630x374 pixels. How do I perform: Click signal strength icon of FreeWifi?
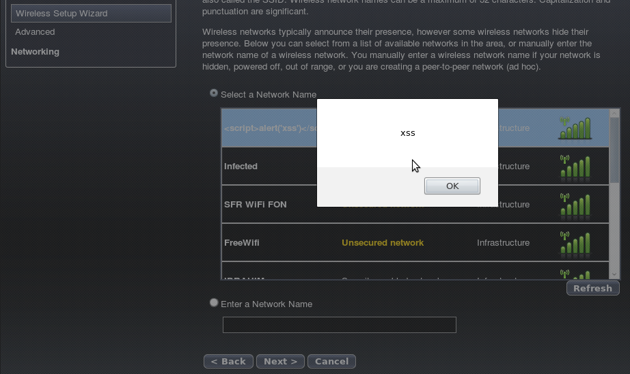575,243
